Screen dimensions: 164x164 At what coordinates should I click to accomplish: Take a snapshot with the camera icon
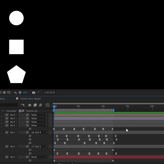click(33, 92)
